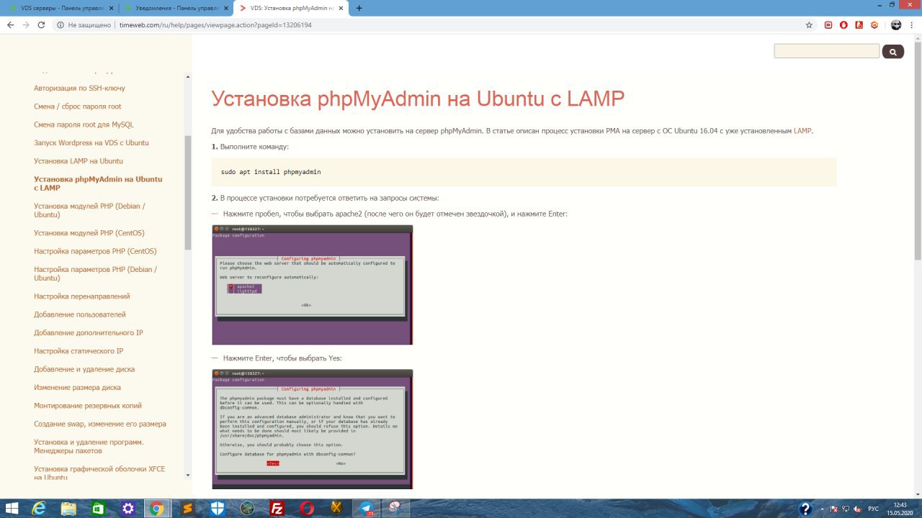Image resolution: width=922 pixels, height=518 pixels.
Task: Click the red PDF extension icon
Action: (x=859, y=24)
